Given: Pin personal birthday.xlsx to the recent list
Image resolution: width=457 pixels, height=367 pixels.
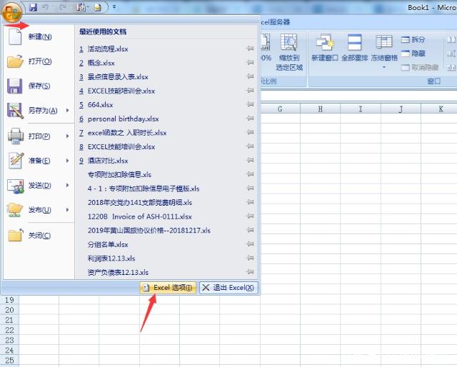Looking at the screenshot, I should pos(250,118).
